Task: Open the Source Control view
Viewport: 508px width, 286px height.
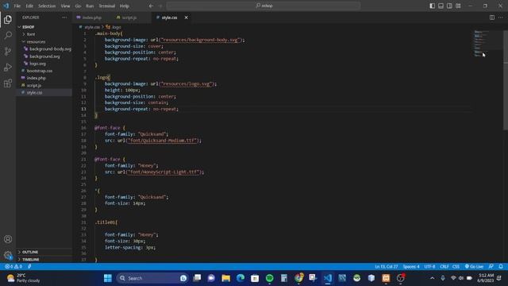Action: pyautogui.click(x=8, y=51)
